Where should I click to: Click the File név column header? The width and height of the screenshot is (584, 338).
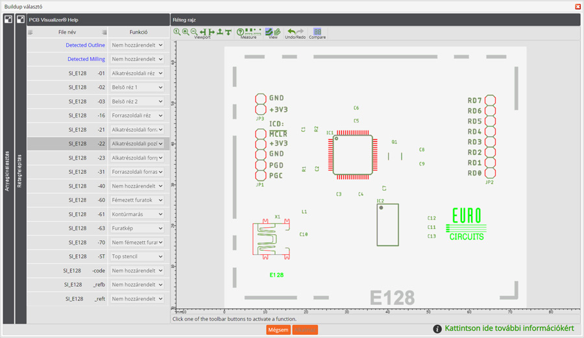point(67,32)
